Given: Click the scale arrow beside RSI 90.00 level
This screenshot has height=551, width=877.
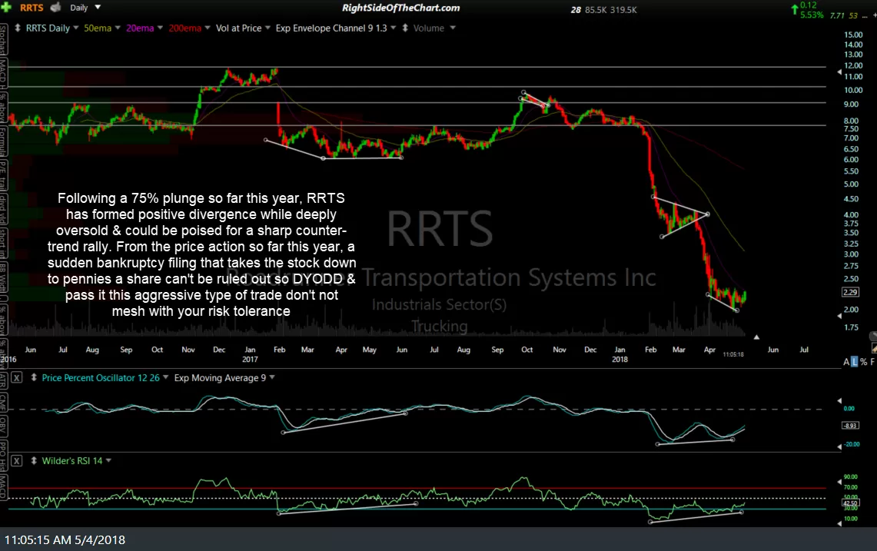Looking at the screenshot, I should [839, 482].
